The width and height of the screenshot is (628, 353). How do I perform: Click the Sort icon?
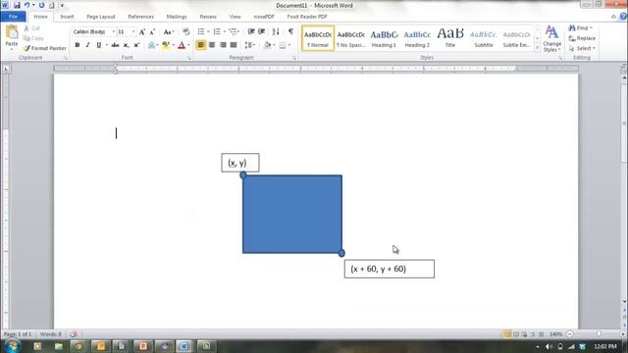click(276, 31)
